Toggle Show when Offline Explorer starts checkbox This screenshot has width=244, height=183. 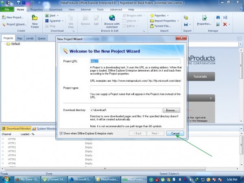click(61, 133)
